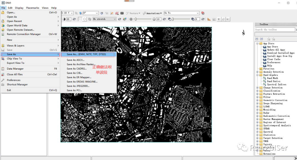
Task: Click the half-circle contrast icon
Action: (x=64, y=19)
